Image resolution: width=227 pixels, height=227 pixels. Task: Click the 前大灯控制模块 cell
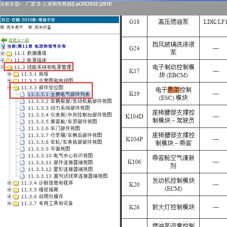tap(173, 207)
